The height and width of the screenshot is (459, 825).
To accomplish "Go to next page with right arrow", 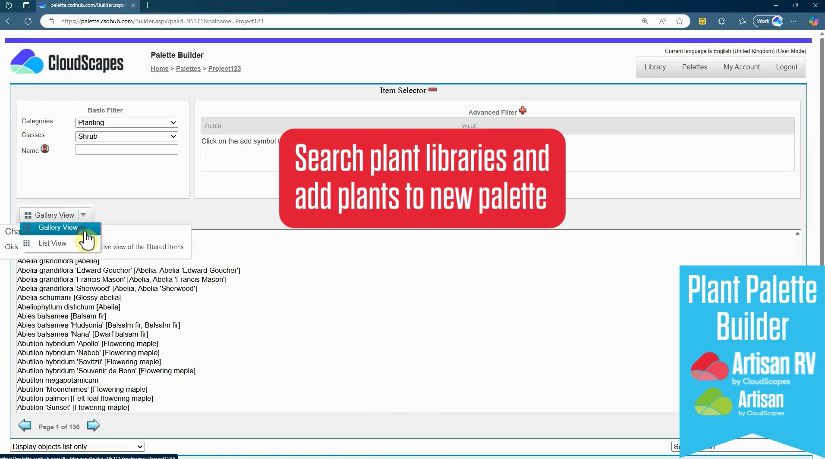I will point(93,426).
